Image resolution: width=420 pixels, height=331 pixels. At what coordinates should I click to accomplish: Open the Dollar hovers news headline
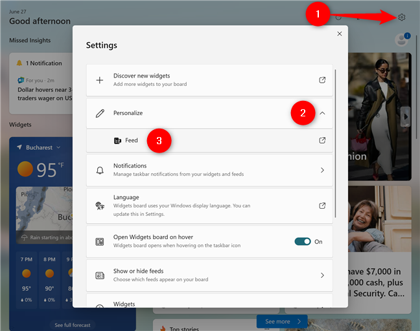45,94
